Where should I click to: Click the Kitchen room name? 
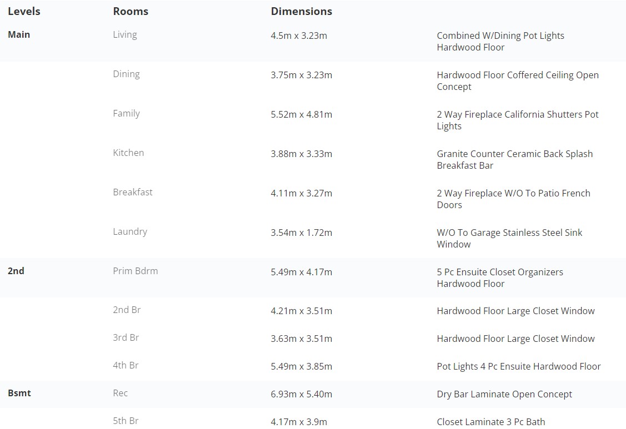[x=128, y=153]
